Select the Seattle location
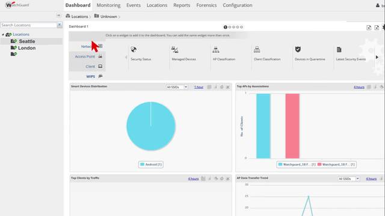 [27, 41]
